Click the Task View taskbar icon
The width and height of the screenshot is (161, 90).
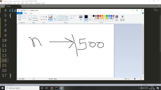pos(47,88)
